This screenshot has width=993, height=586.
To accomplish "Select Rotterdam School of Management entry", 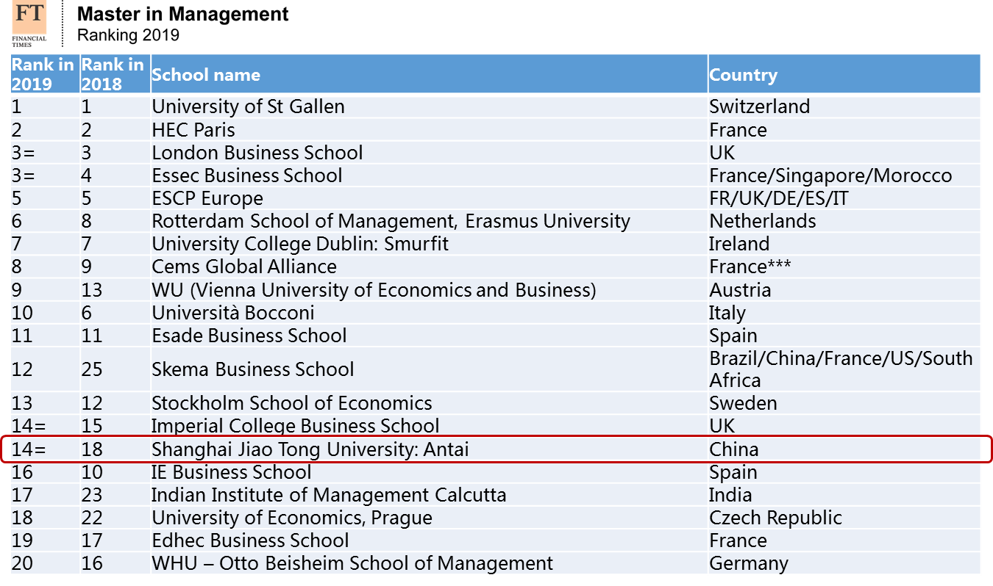I will pos(391,221).
